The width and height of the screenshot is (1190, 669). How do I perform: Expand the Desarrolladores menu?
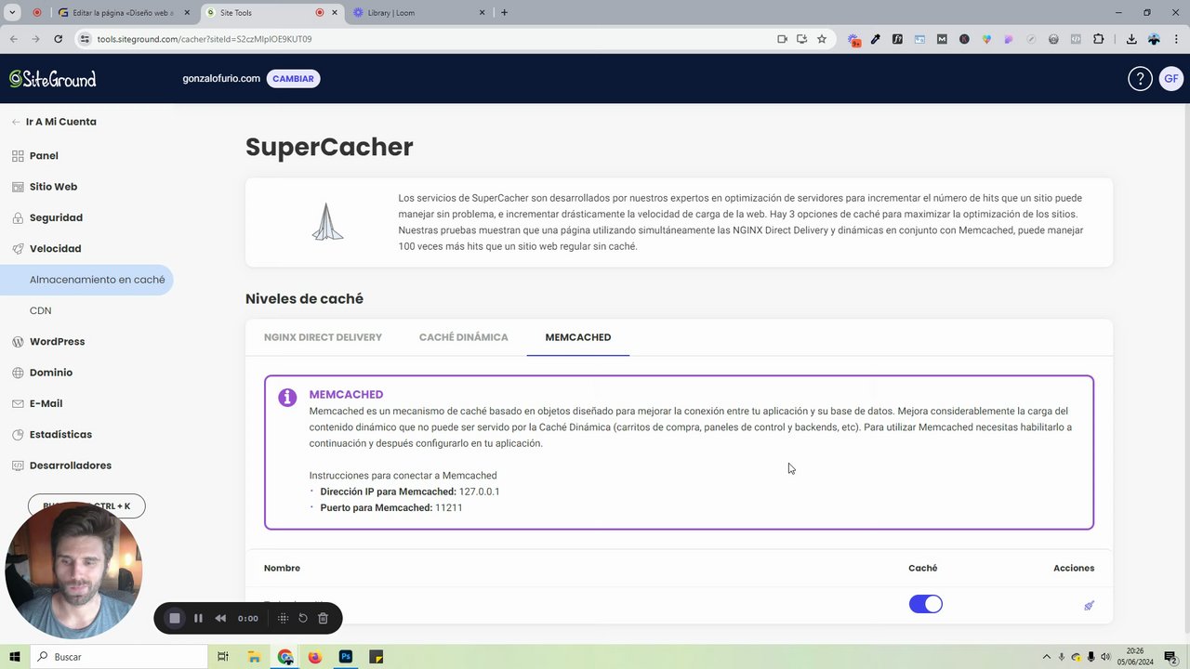(x=70, y=466)
